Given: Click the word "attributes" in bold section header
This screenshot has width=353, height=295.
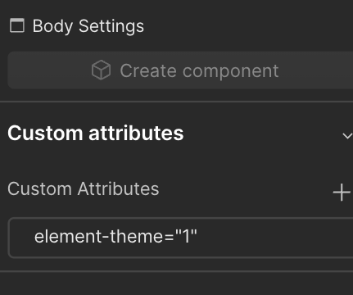Looking at the screenshot, I should click(x=136, y=133).
